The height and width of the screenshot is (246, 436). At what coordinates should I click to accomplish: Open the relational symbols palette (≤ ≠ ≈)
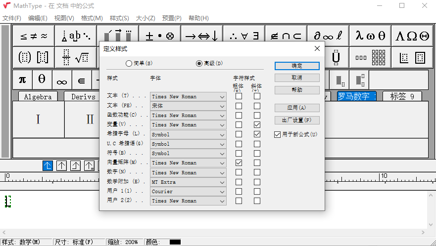point(34,36)
